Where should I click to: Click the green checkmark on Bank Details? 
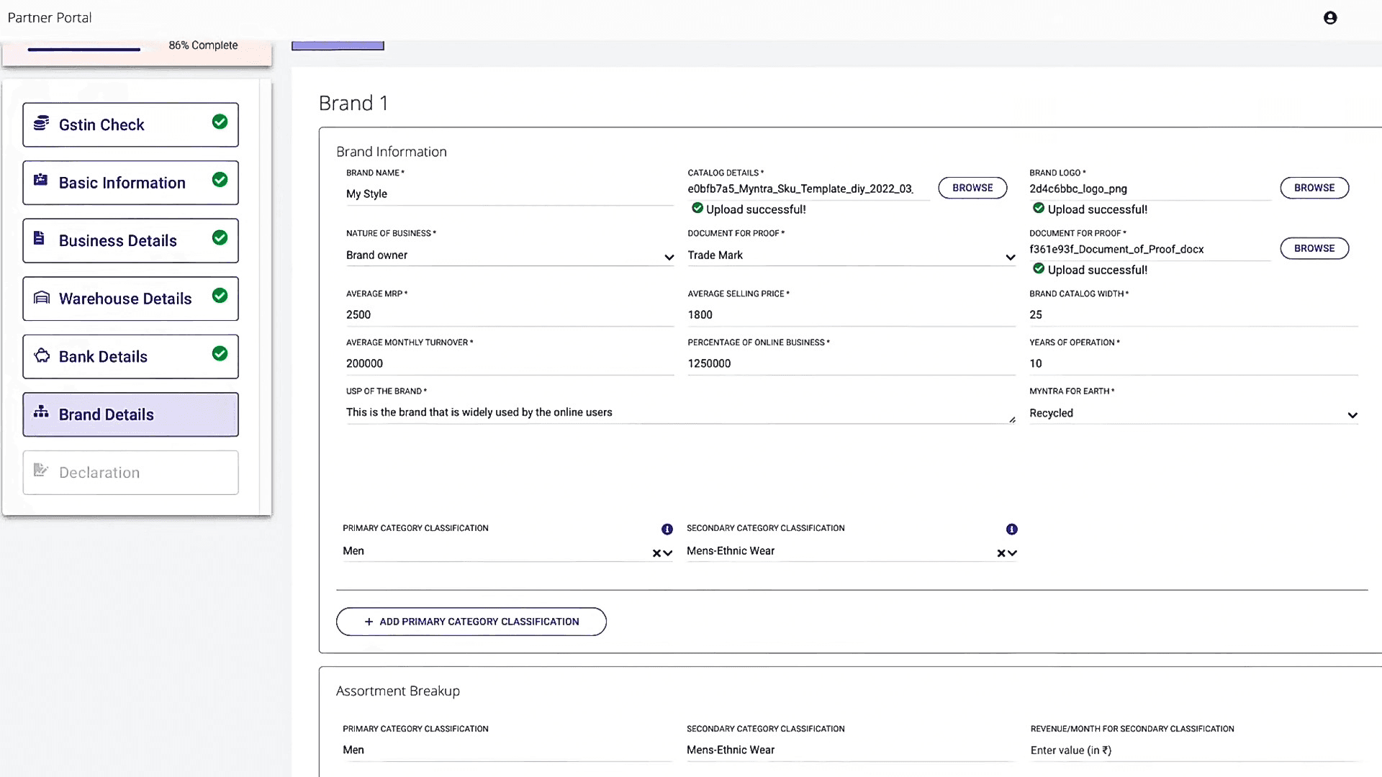pyautogui.click(x=220, y=354)
